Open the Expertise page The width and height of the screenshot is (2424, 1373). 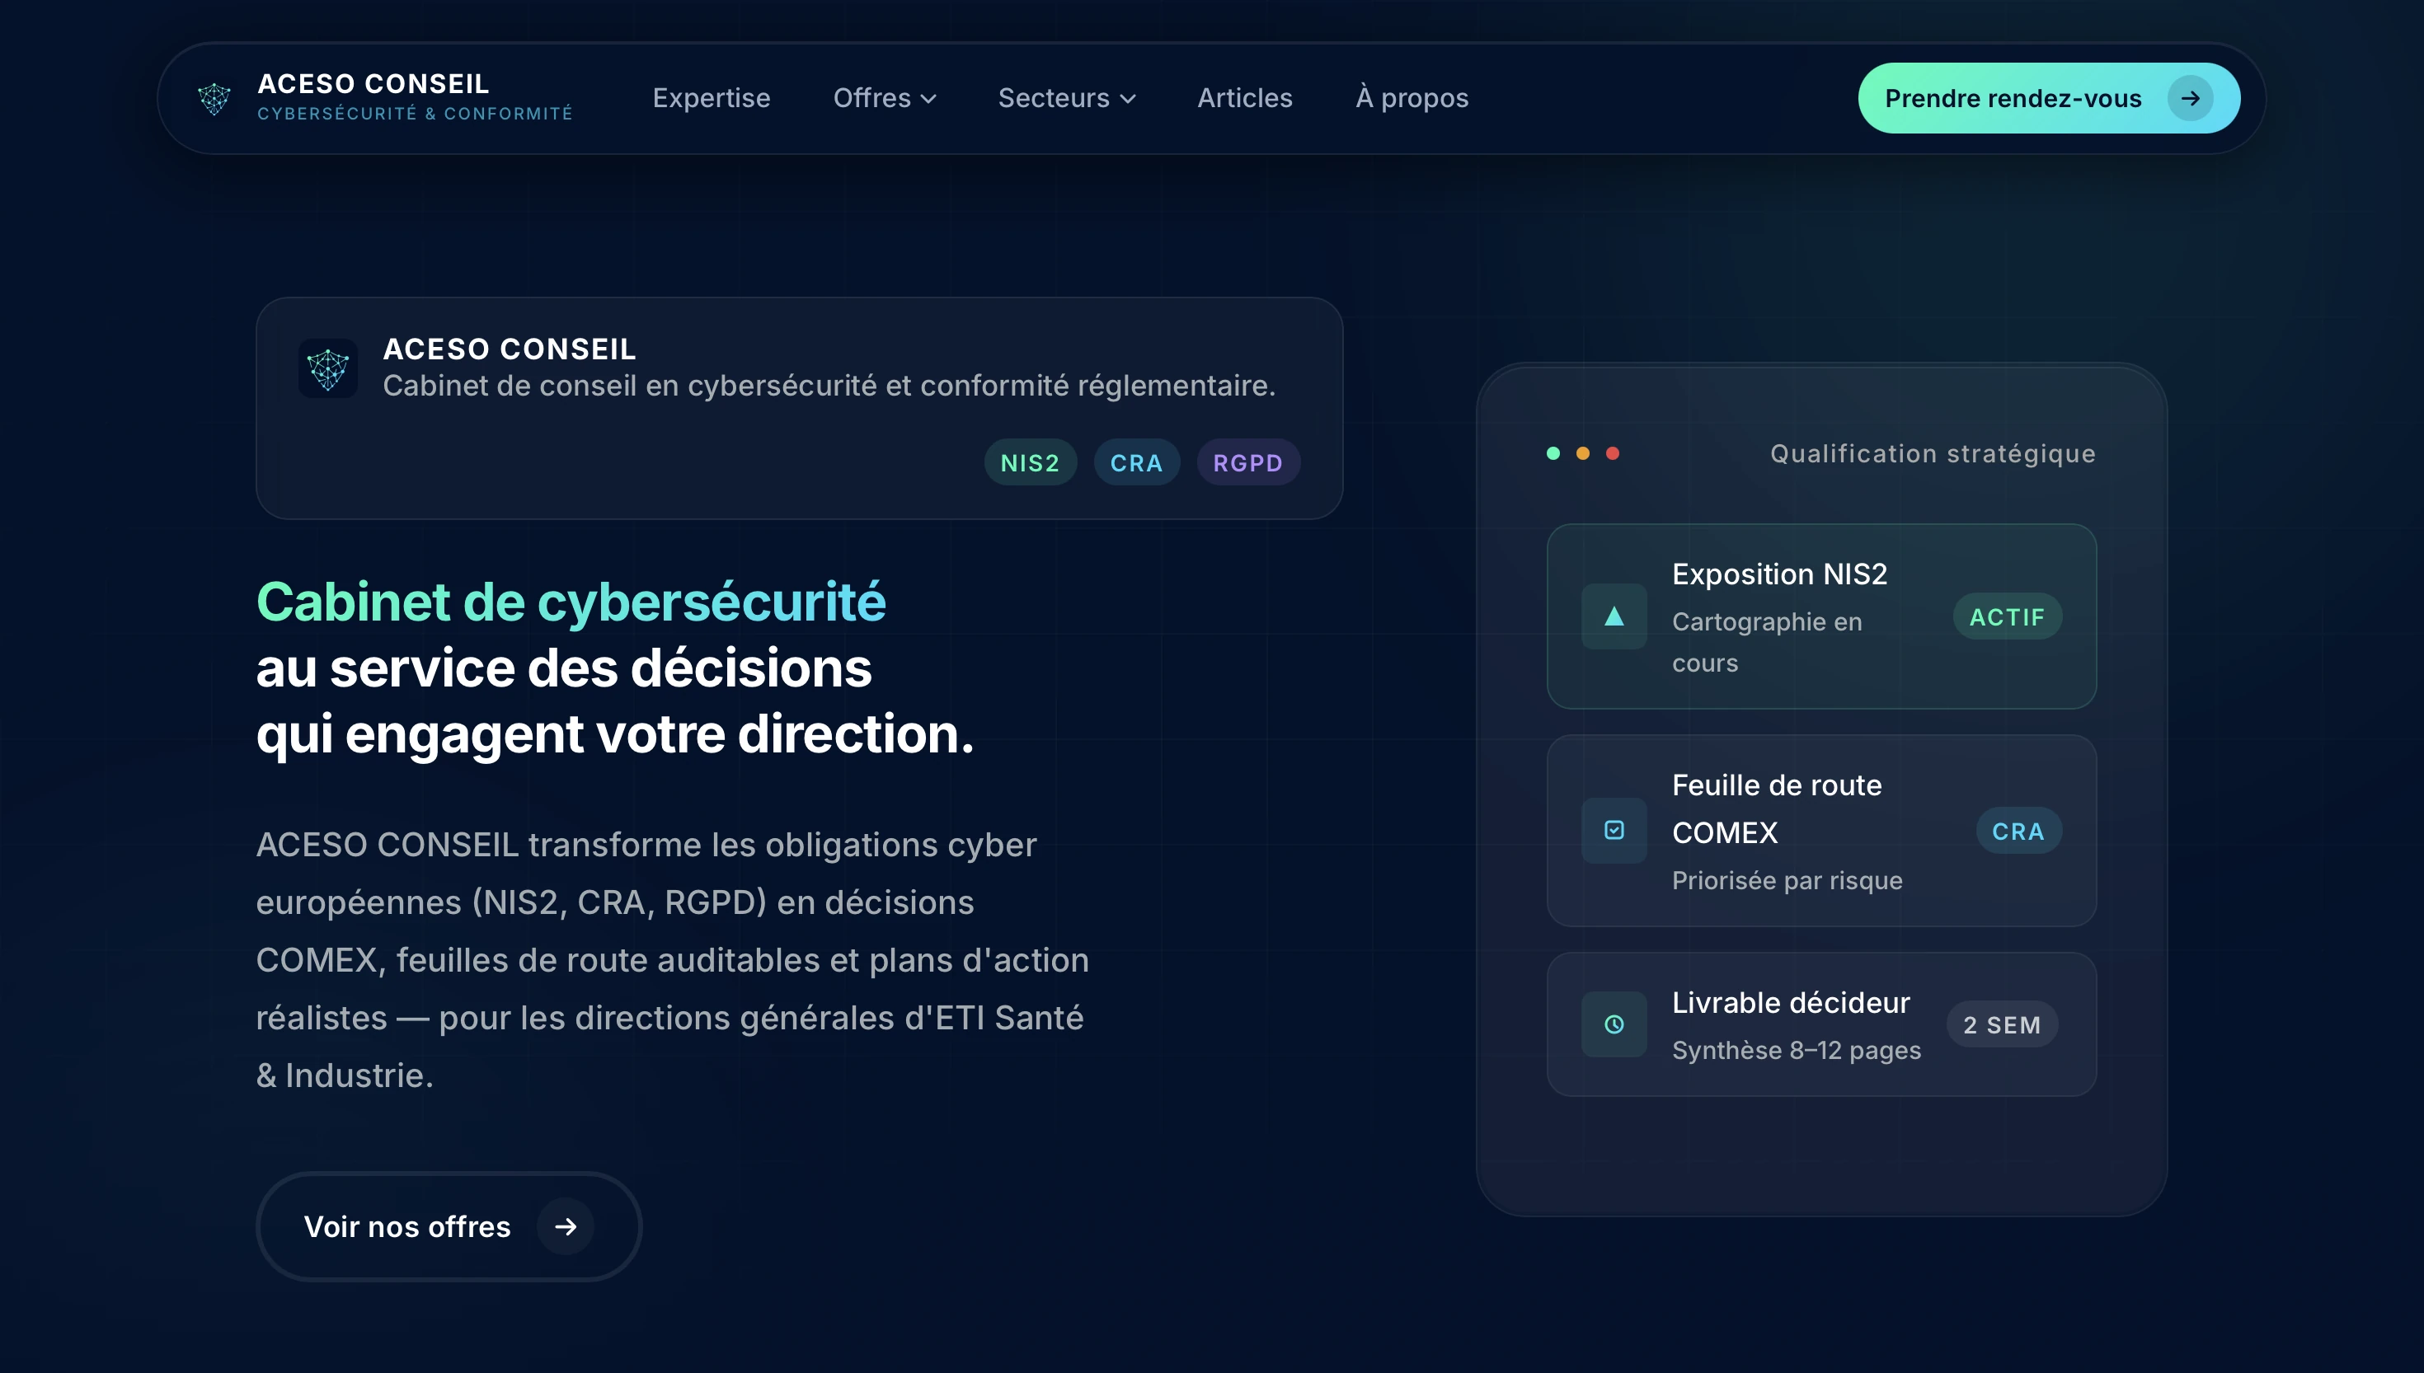(712, 98)
